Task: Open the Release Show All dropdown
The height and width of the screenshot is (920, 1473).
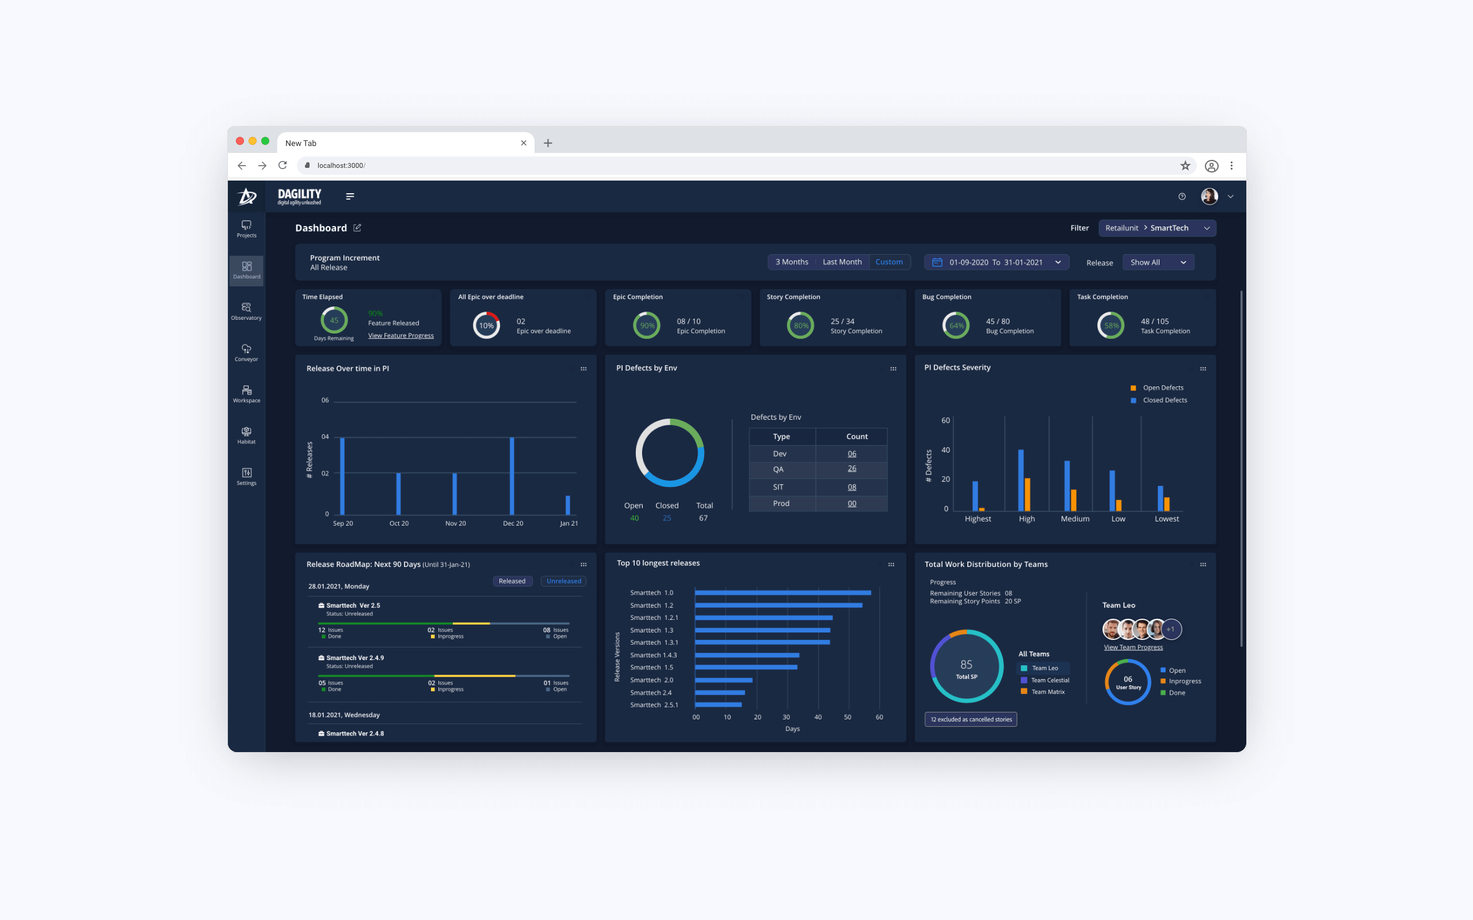Action: 1158,262
